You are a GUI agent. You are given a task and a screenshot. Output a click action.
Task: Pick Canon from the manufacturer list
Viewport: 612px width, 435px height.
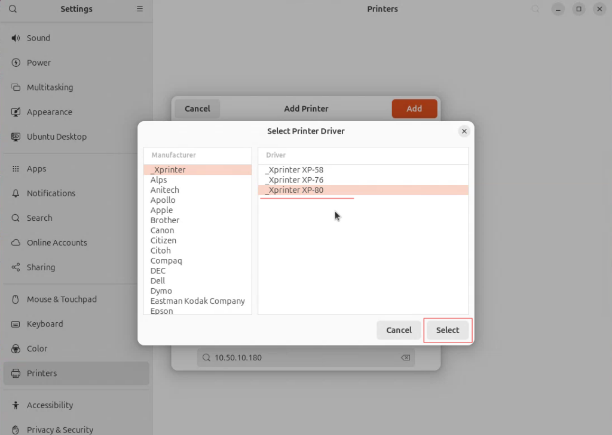pos(163,230)
